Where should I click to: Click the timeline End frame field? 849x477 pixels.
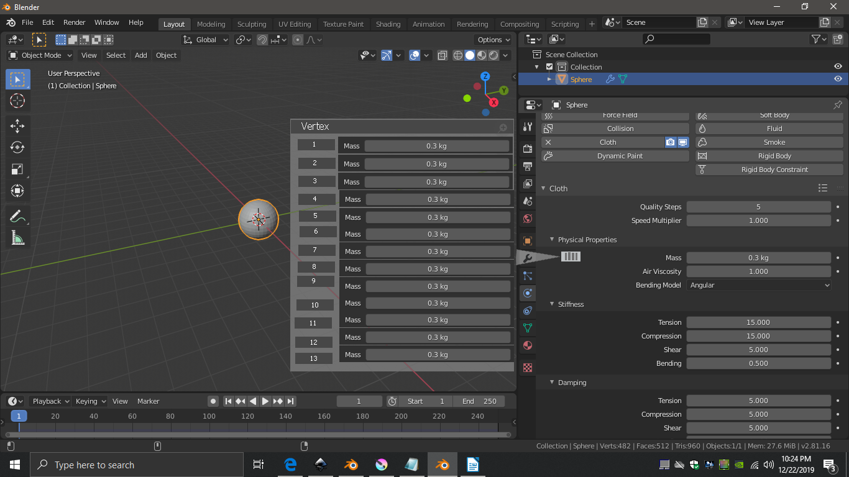[x=479, y=401]
